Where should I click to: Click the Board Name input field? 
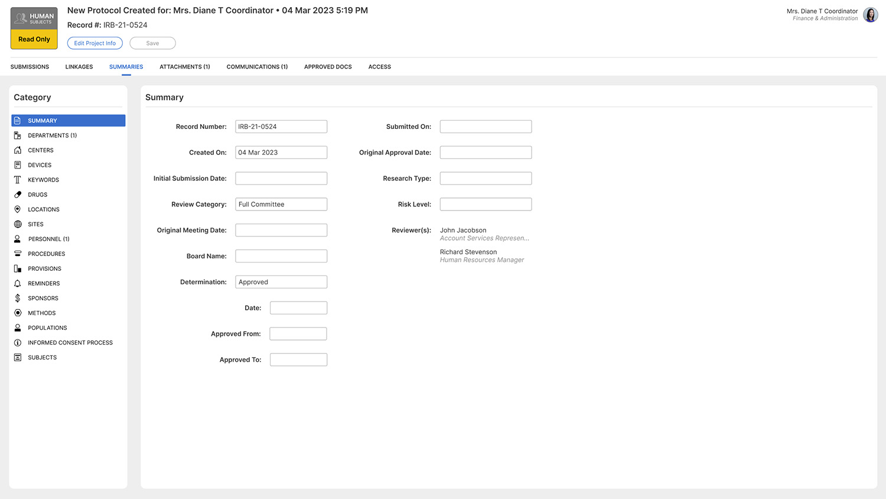tap(281, 255)
